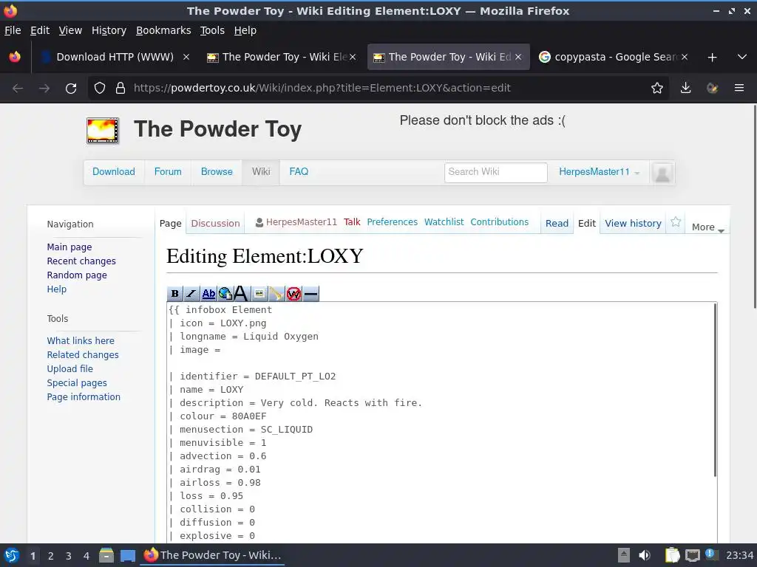Screen dimensions: 757x567
Task: Click show desktop icon in taskbar
Action: point(127,556)
